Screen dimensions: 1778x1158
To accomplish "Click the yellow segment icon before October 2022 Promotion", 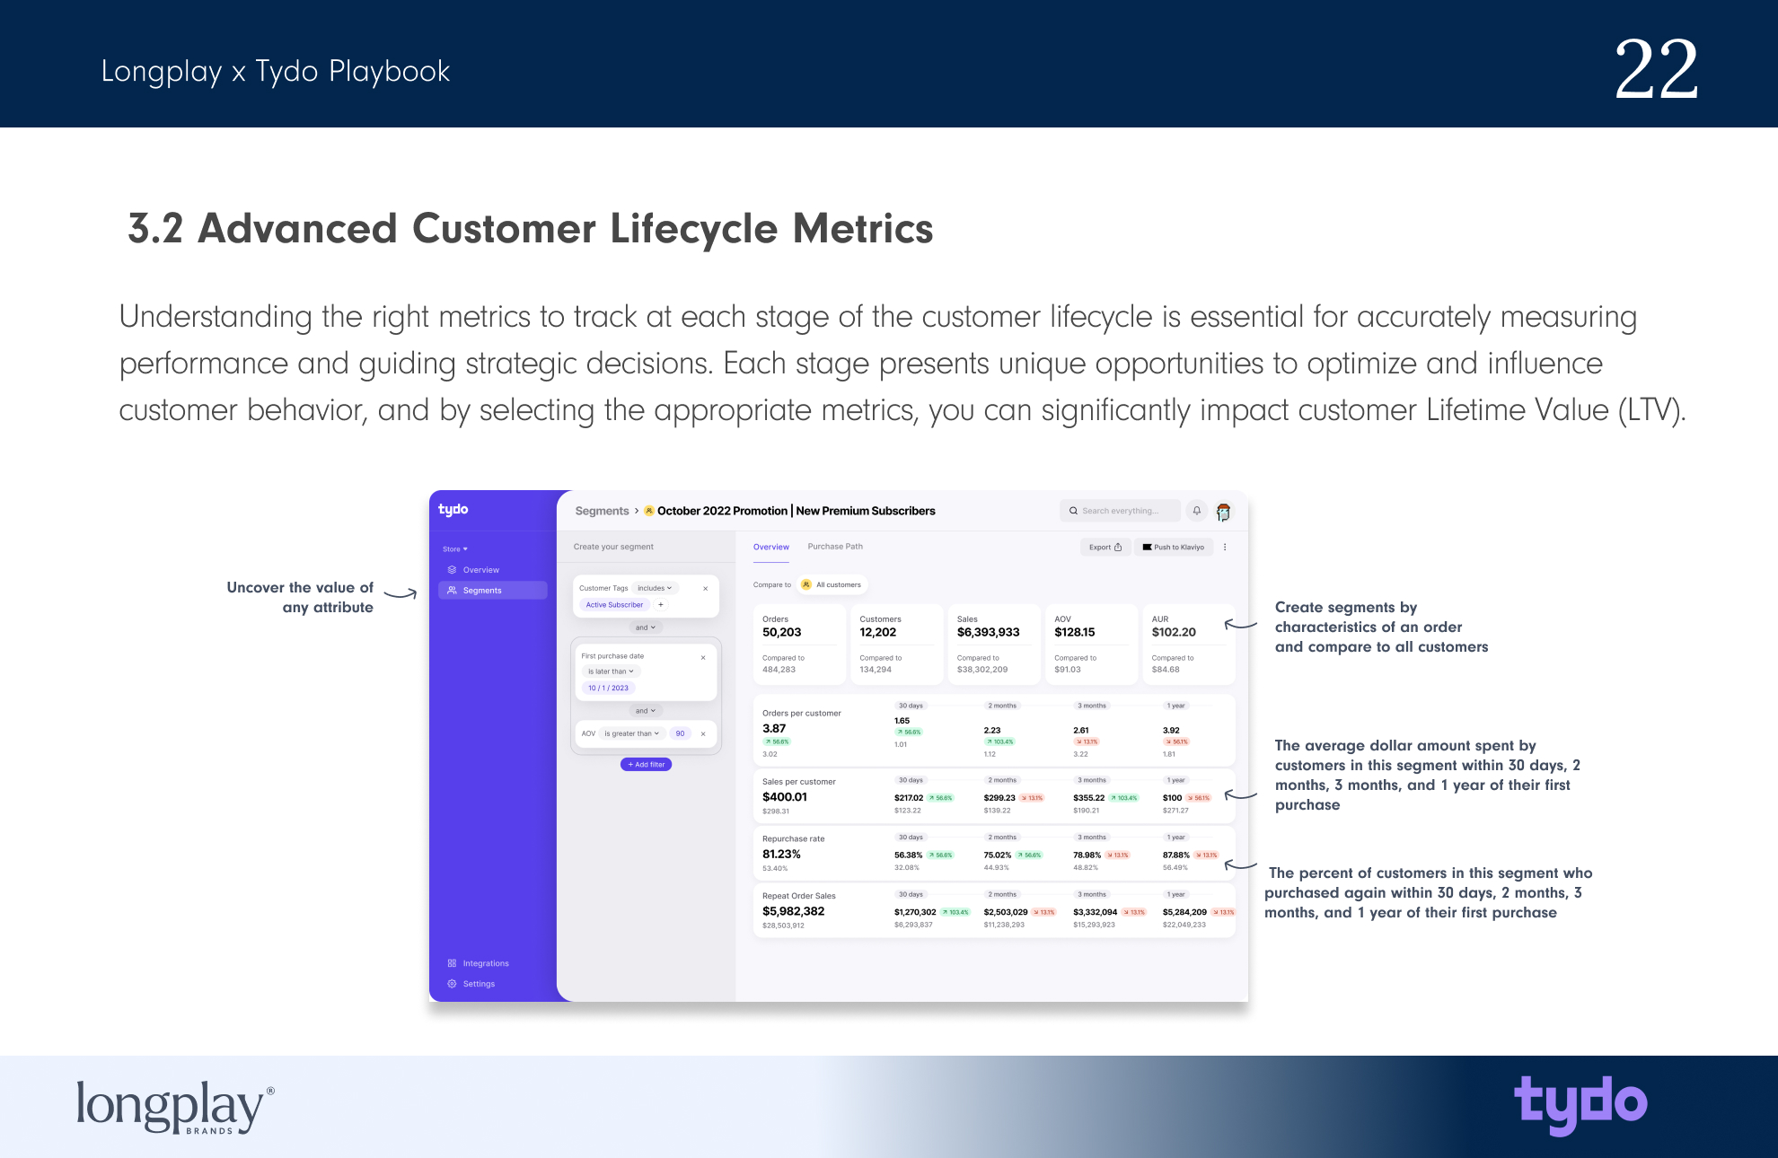I will point(649,511).
